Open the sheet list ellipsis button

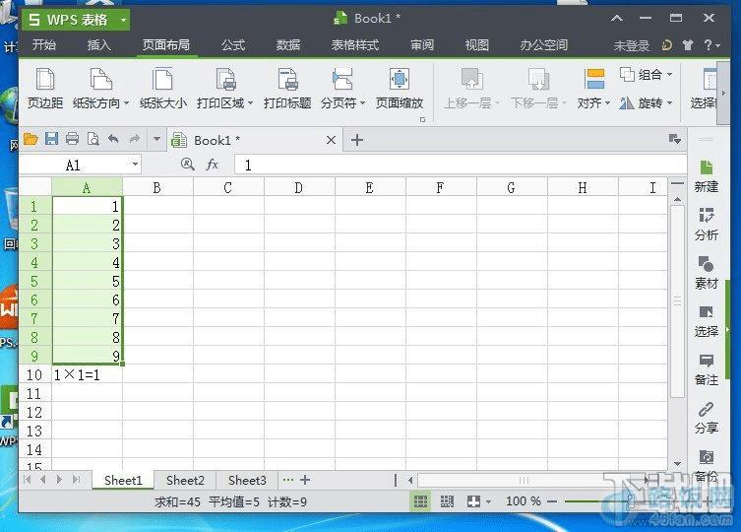pyautogui.click(x=287, y=480)
